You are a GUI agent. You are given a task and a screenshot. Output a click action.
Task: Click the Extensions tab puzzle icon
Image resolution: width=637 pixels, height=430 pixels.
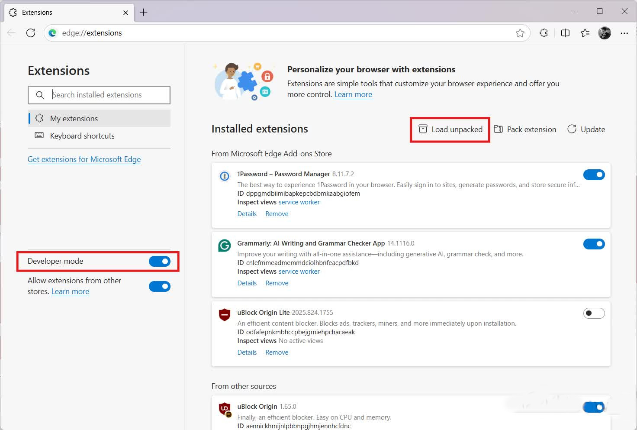click(13, 13)
